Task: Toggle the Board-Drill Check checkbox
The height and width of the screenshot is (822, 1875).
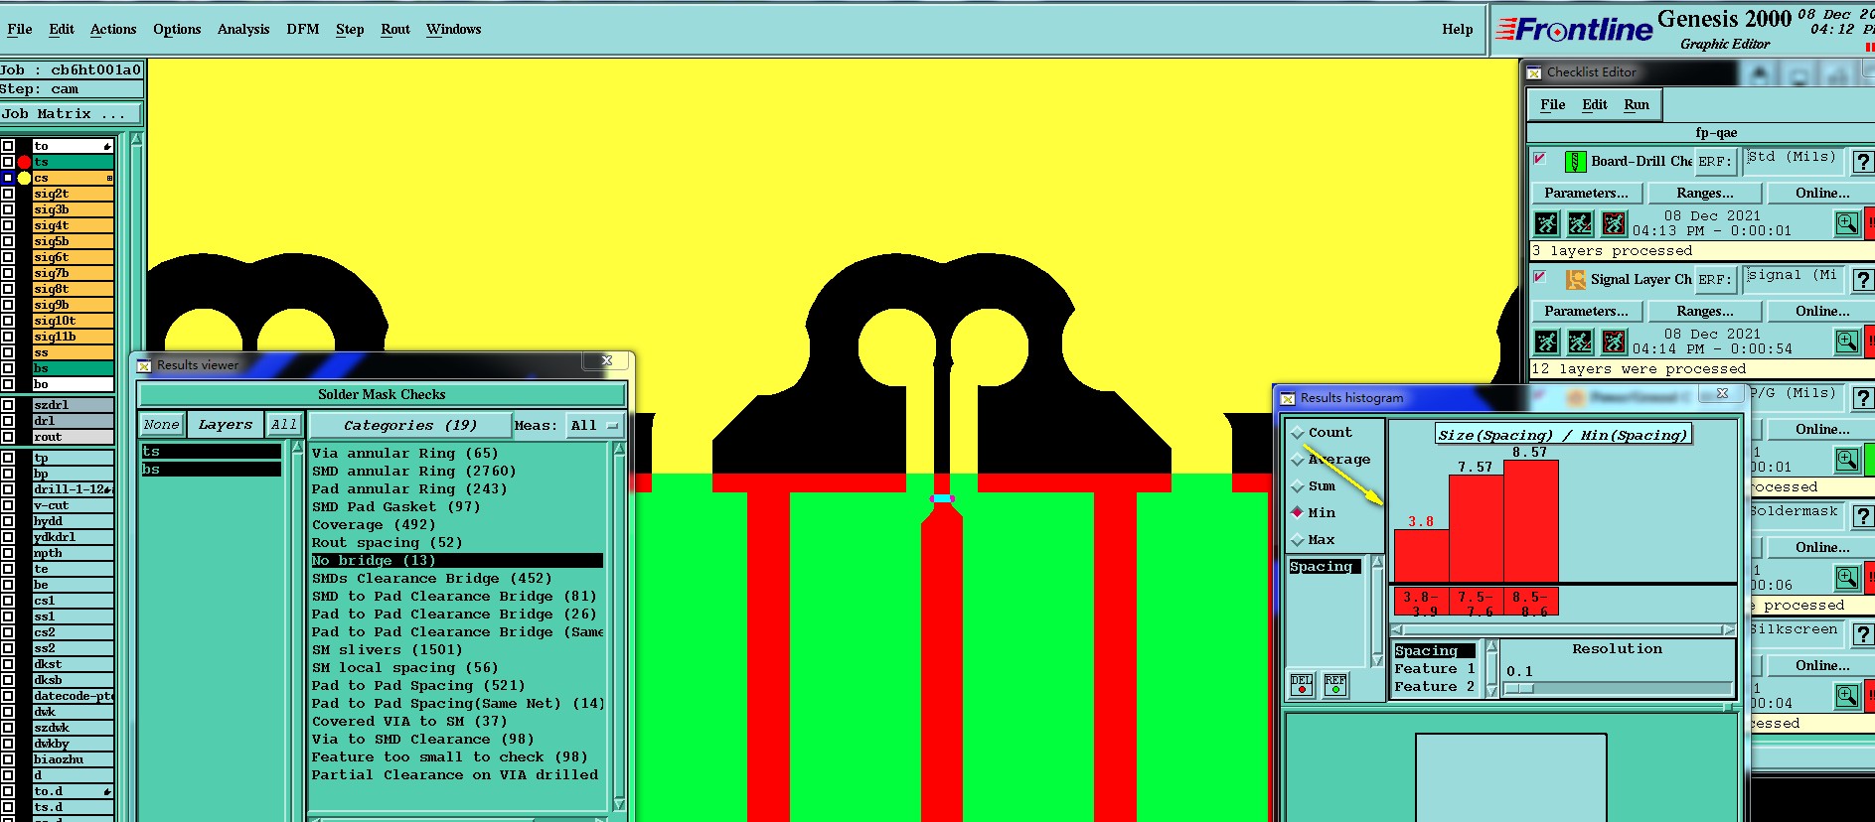Action: click(1540, 159)
